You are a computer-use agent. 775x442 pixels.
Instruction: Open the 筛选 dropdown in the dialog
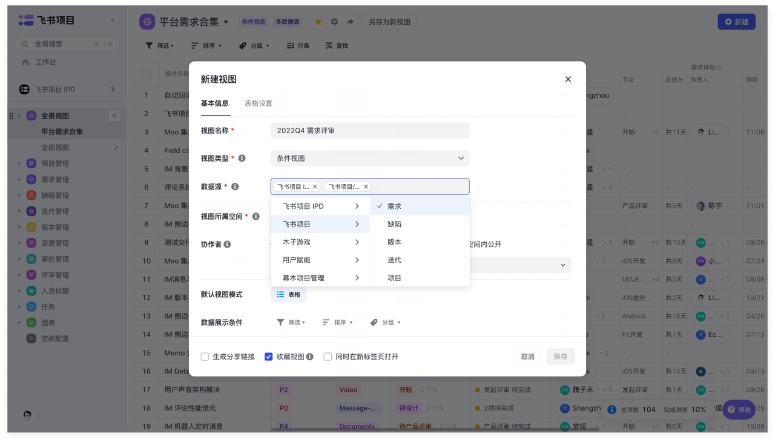coord(291,323)
